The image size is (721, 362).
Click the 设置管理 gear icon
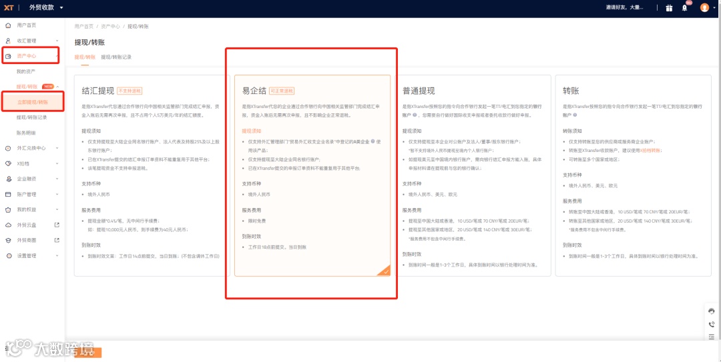(x=8, y=256)
